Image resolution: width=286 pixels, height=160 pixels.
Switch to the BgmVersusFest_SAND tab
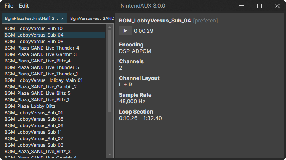pyautogui.click(x=92, y=18)
